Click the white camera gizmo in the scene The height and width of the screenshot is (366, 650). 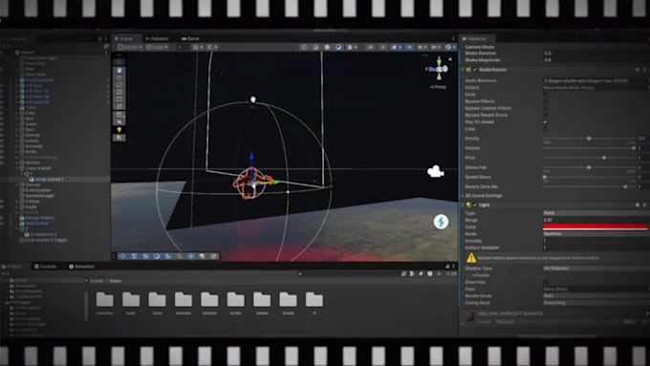(435, 171)
